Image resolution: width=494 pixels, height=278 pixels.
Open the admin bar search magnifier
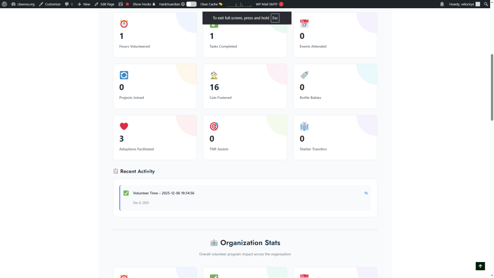click(486, 4)
